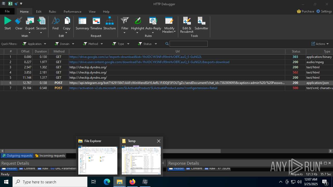Image resolution: width=333 pixels, height=187 pixels.
Task: Open the Actions dropdown
Action: click(320, 44)
